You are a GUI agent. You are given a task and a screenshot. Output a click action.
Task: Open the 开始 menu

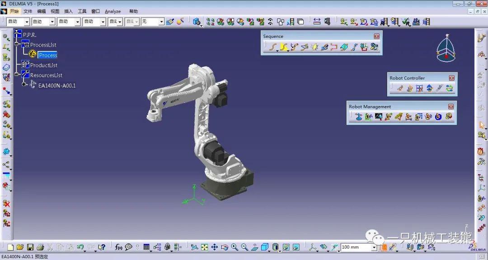(x=14, y=11)
